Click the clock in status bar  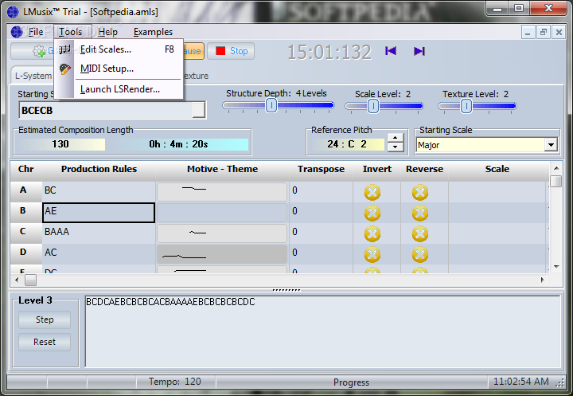(x=521, y=382)
